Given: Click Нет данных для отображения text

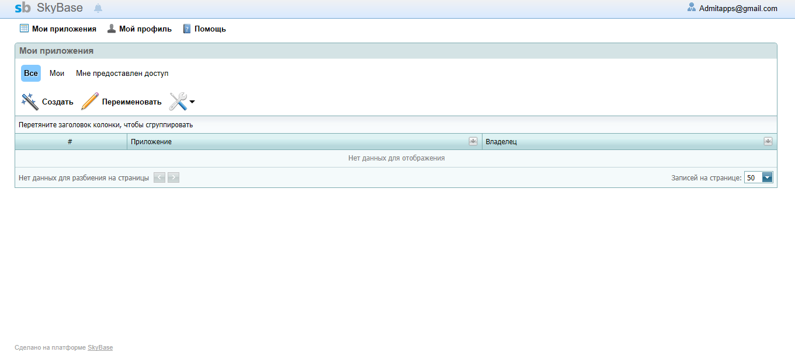Looking at the screenshot, I should [397, 158].
